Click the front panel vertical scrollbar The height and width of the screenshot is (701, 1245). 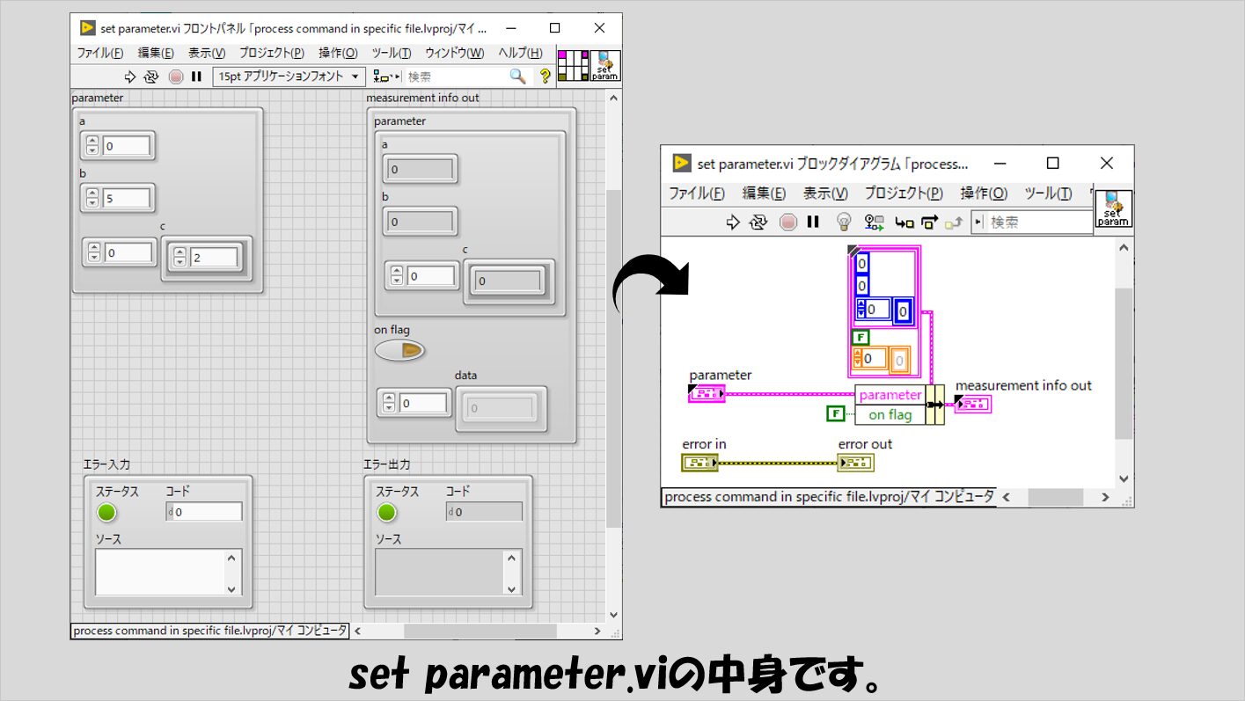click(612, 352)
